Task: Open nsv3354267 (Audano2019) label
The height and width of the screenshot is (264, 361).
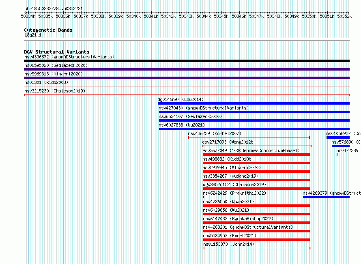Action: click(230, 176)
